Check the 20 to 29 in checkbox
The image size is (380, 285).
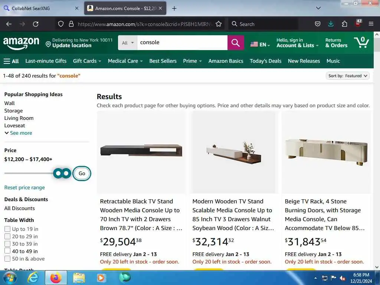pos(7,236)
